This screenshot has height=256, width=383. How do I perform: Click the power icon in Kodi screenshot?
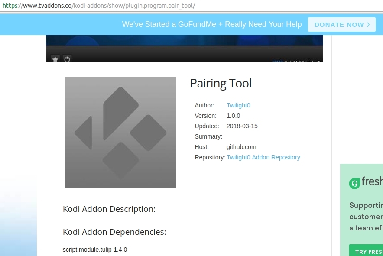[67, 59]
